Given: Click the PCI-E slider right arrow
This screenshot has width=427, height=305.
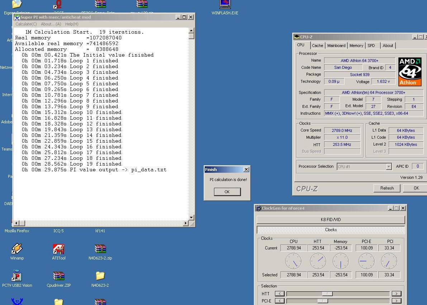Looking at the screenshot, I should click(396, 301).
